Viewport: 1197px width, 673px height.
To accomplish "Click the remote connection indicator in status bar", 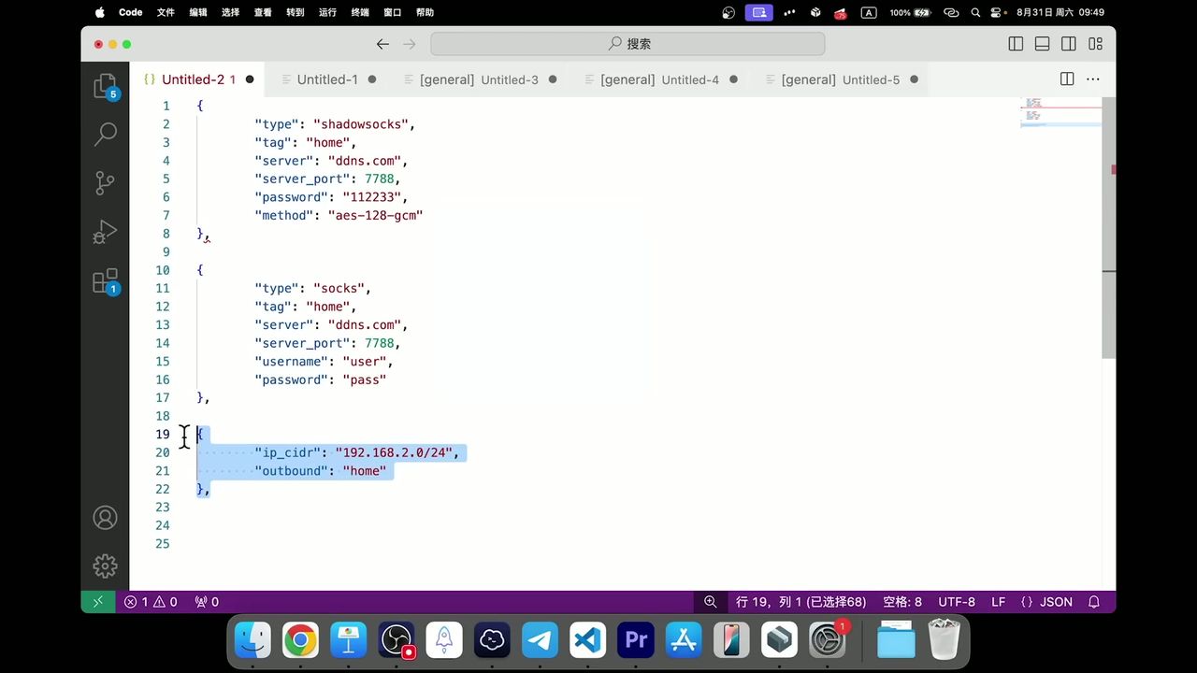I will 97,602.
